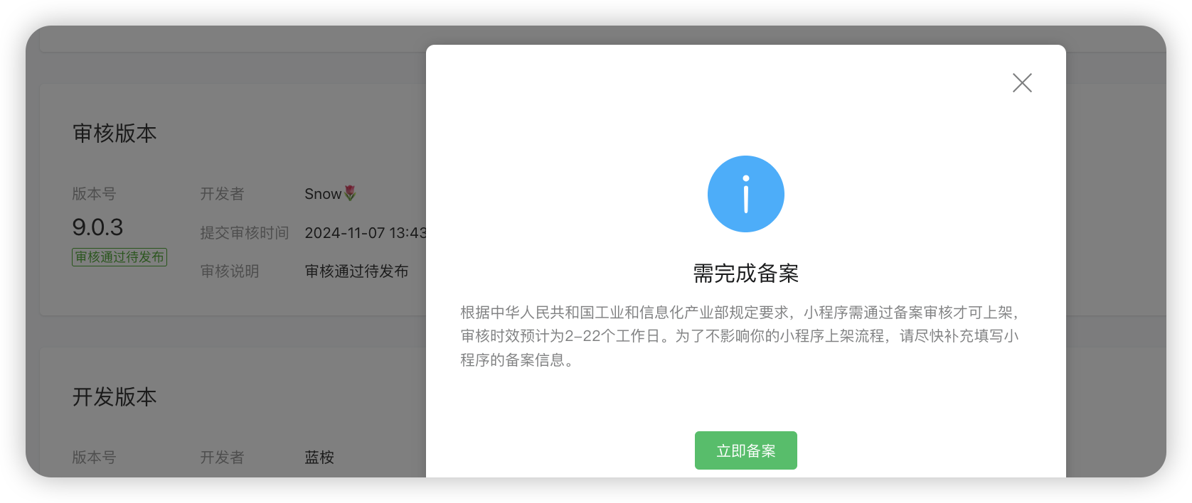Click the 审核版本 section heading
Image resolution: width=1192 pixels, height=503 pixels.
point(115,134)
